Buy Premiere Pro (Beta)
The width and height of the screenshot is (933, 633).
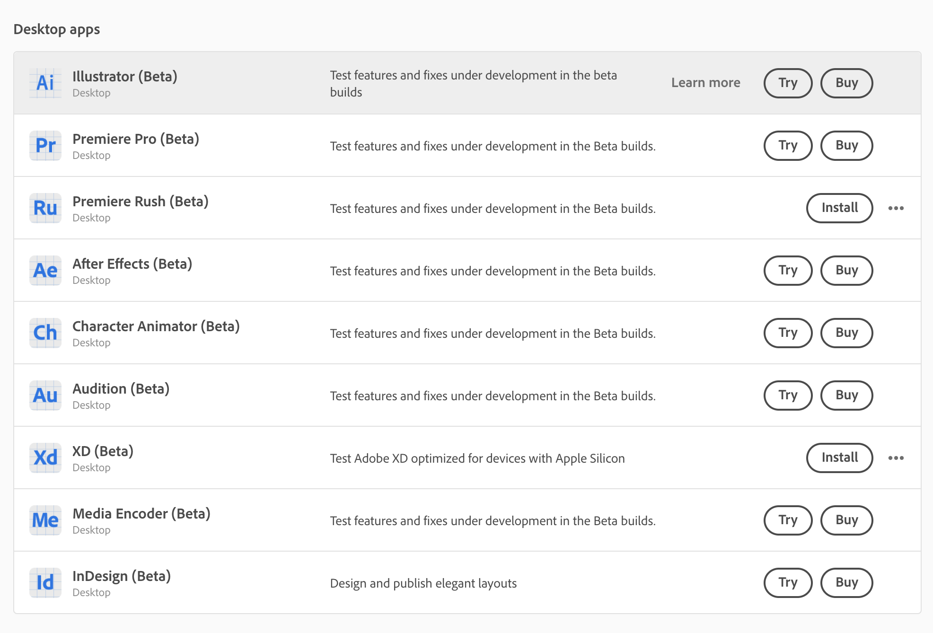pos(846,146)
